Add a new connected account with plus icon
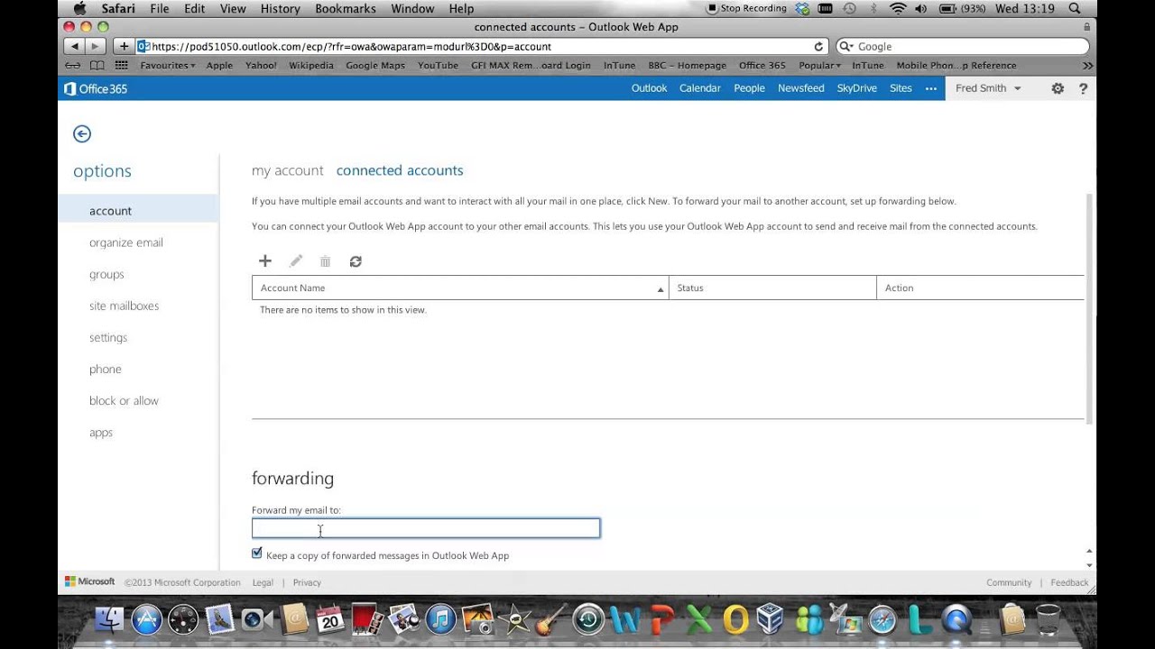The height and width of the screenshot is (649, 1155). (x=265, y=261)
